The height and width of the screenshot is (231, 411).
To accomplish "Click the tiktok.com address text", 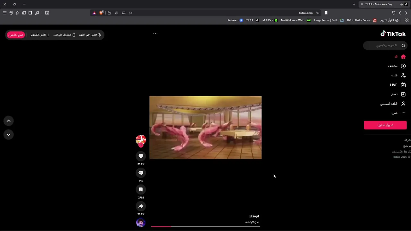I will (306, 13).
